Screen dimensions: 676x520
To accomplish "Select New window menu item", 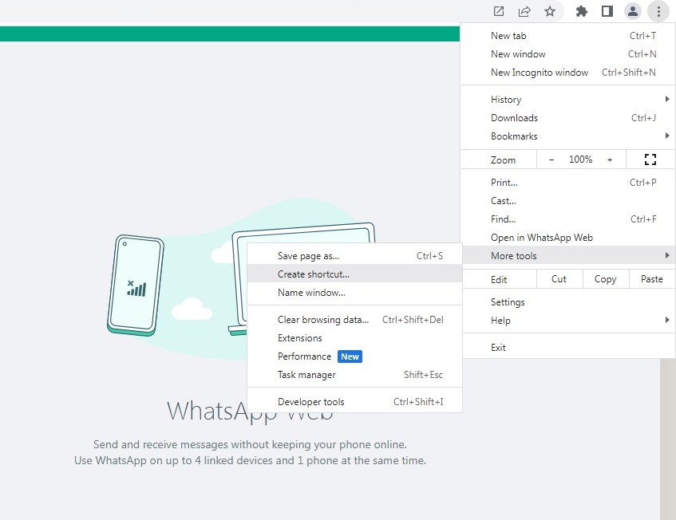I will 568,54.
